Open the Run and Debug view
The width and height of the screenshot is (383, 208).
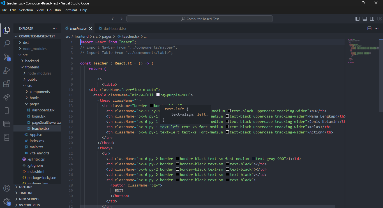[7, 70]
